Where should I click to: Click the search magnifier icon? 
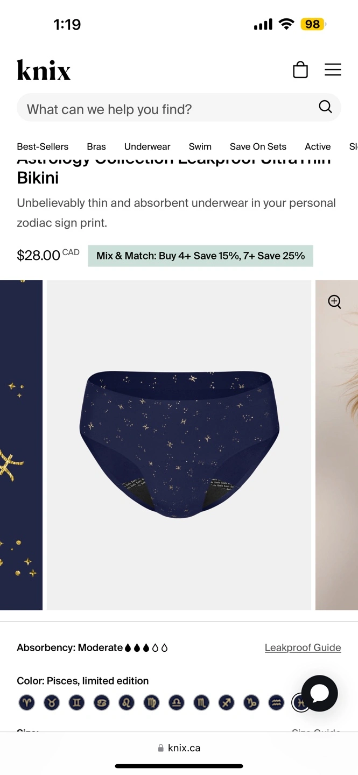click(325, 107)
